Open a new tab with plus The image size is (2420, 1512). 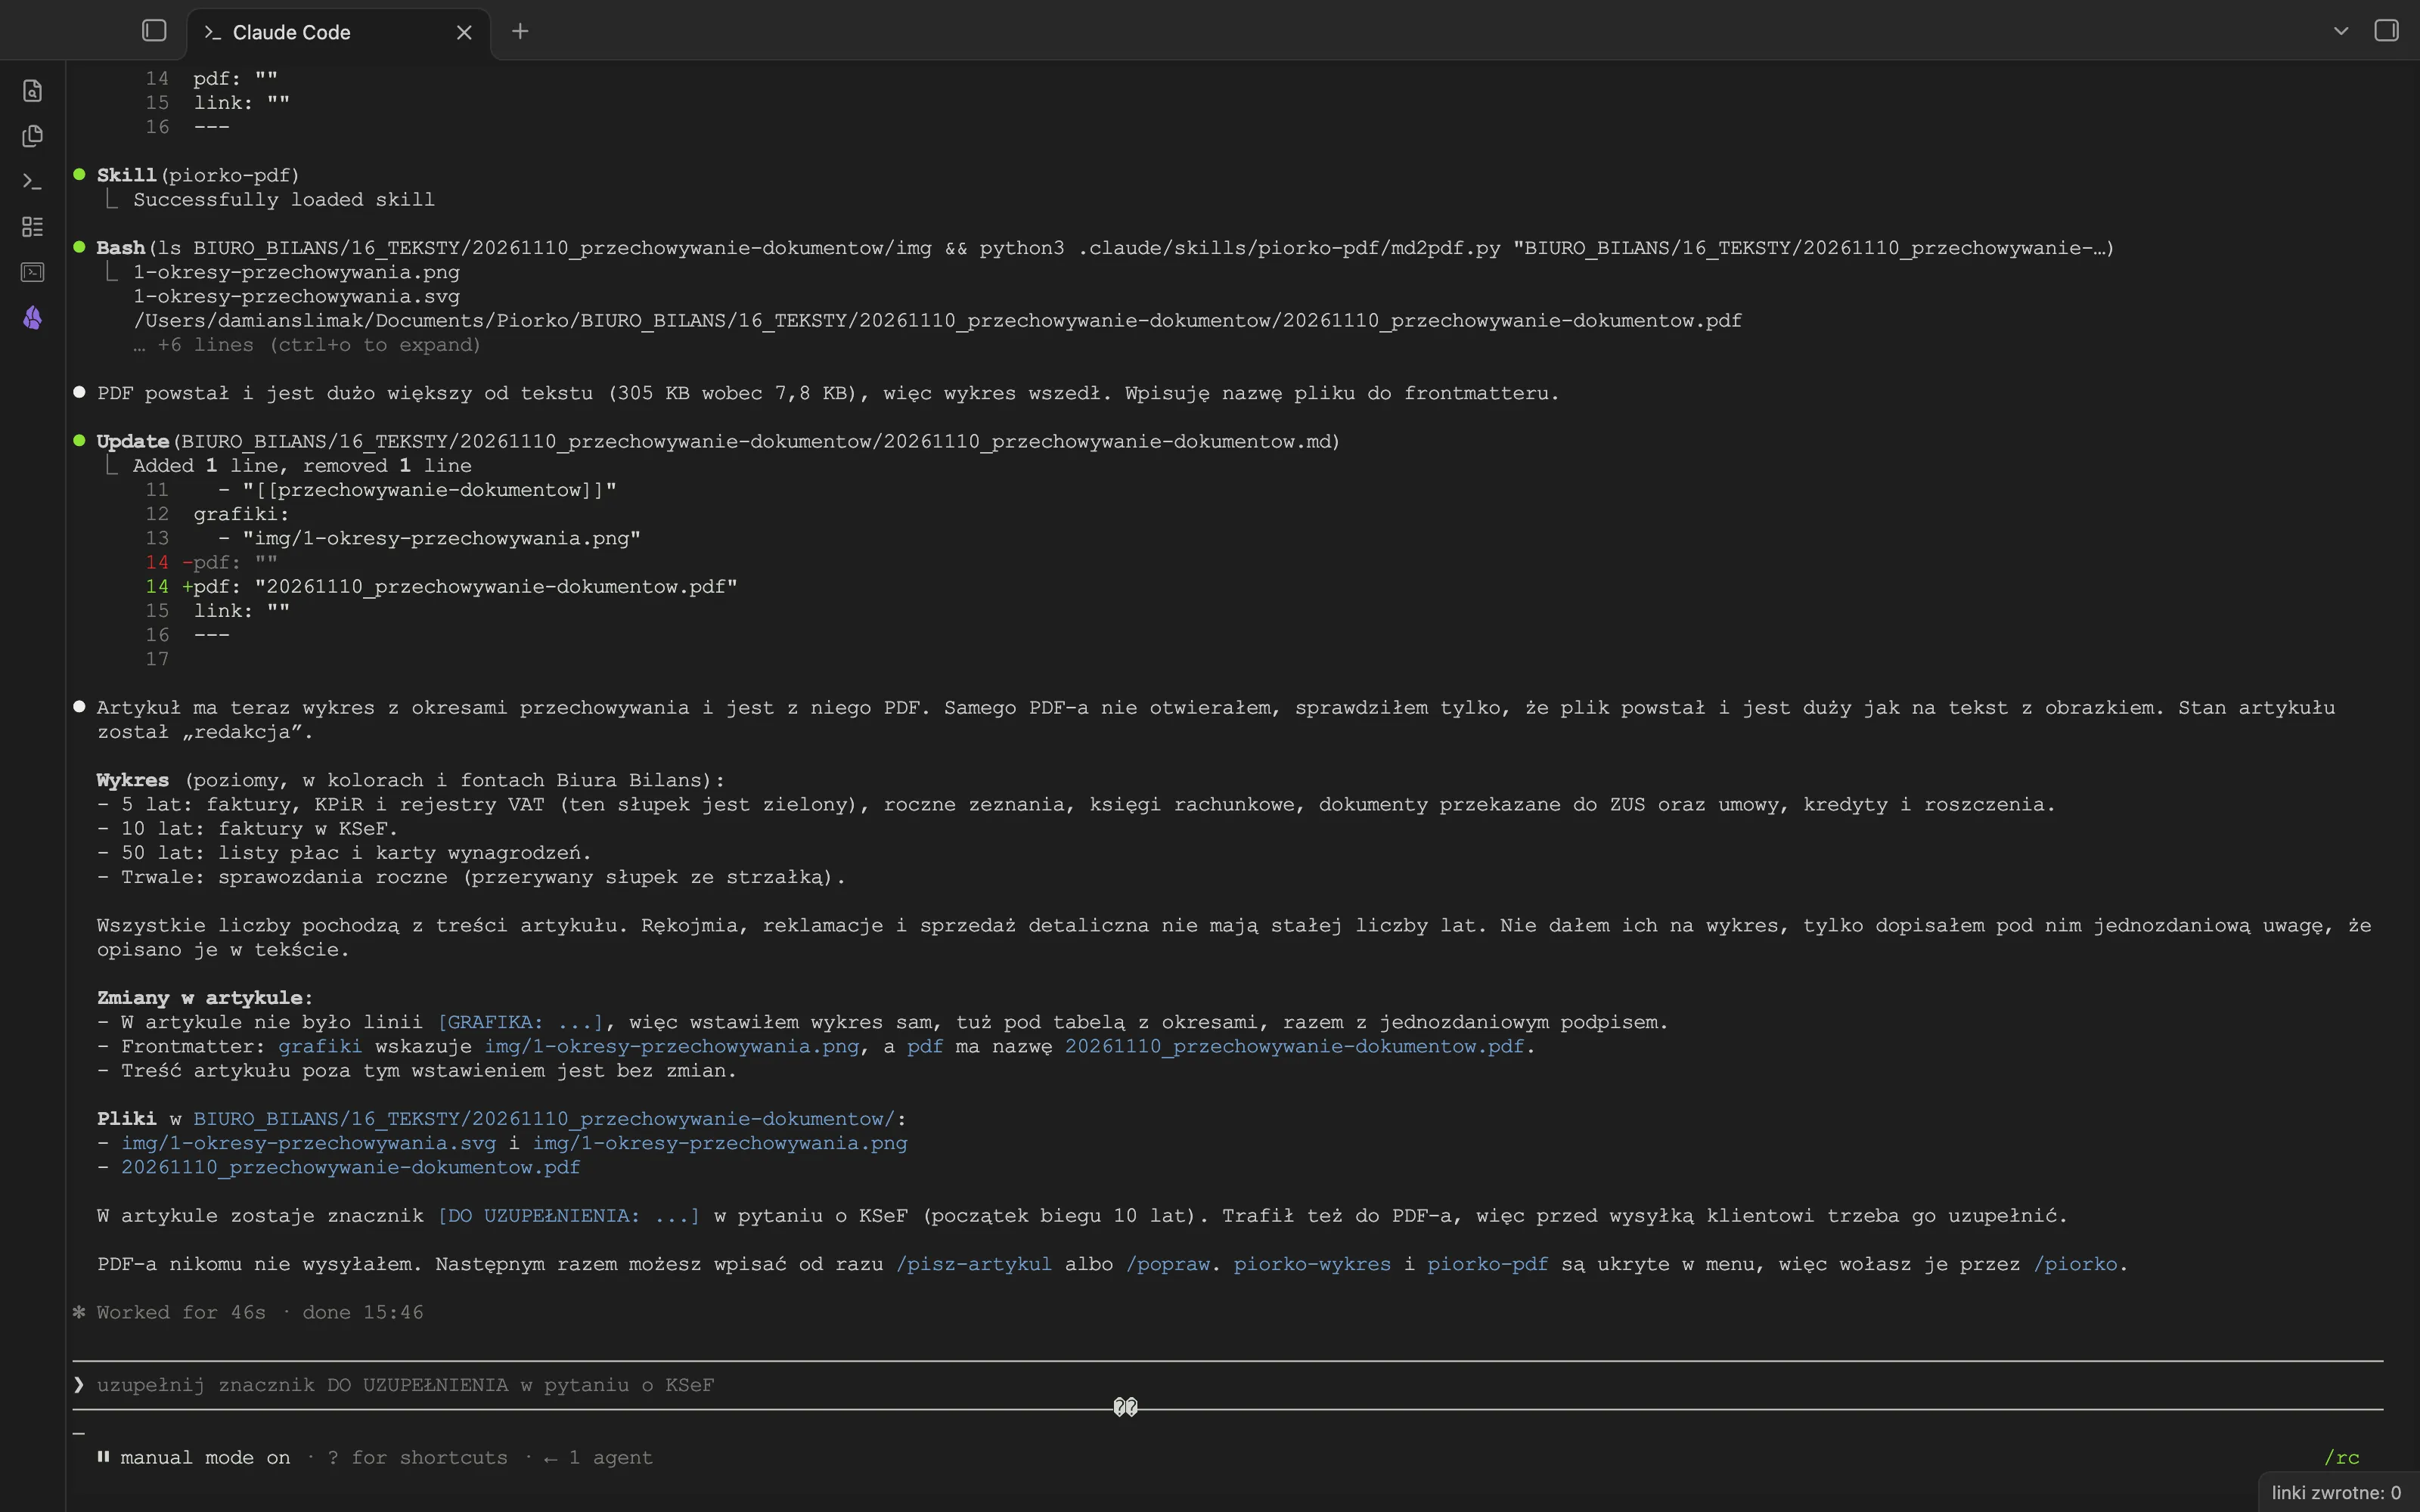tap(520, 31)
